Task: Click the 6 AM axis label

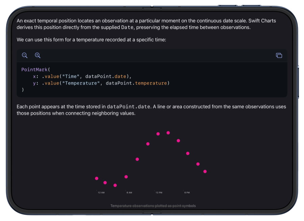Action: tap(129, 193)
